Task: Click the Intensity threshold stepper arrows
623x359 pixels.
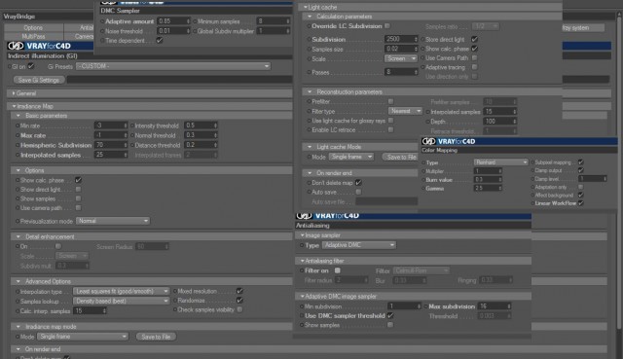Action: pyautogui.click(x=216, y=126)
